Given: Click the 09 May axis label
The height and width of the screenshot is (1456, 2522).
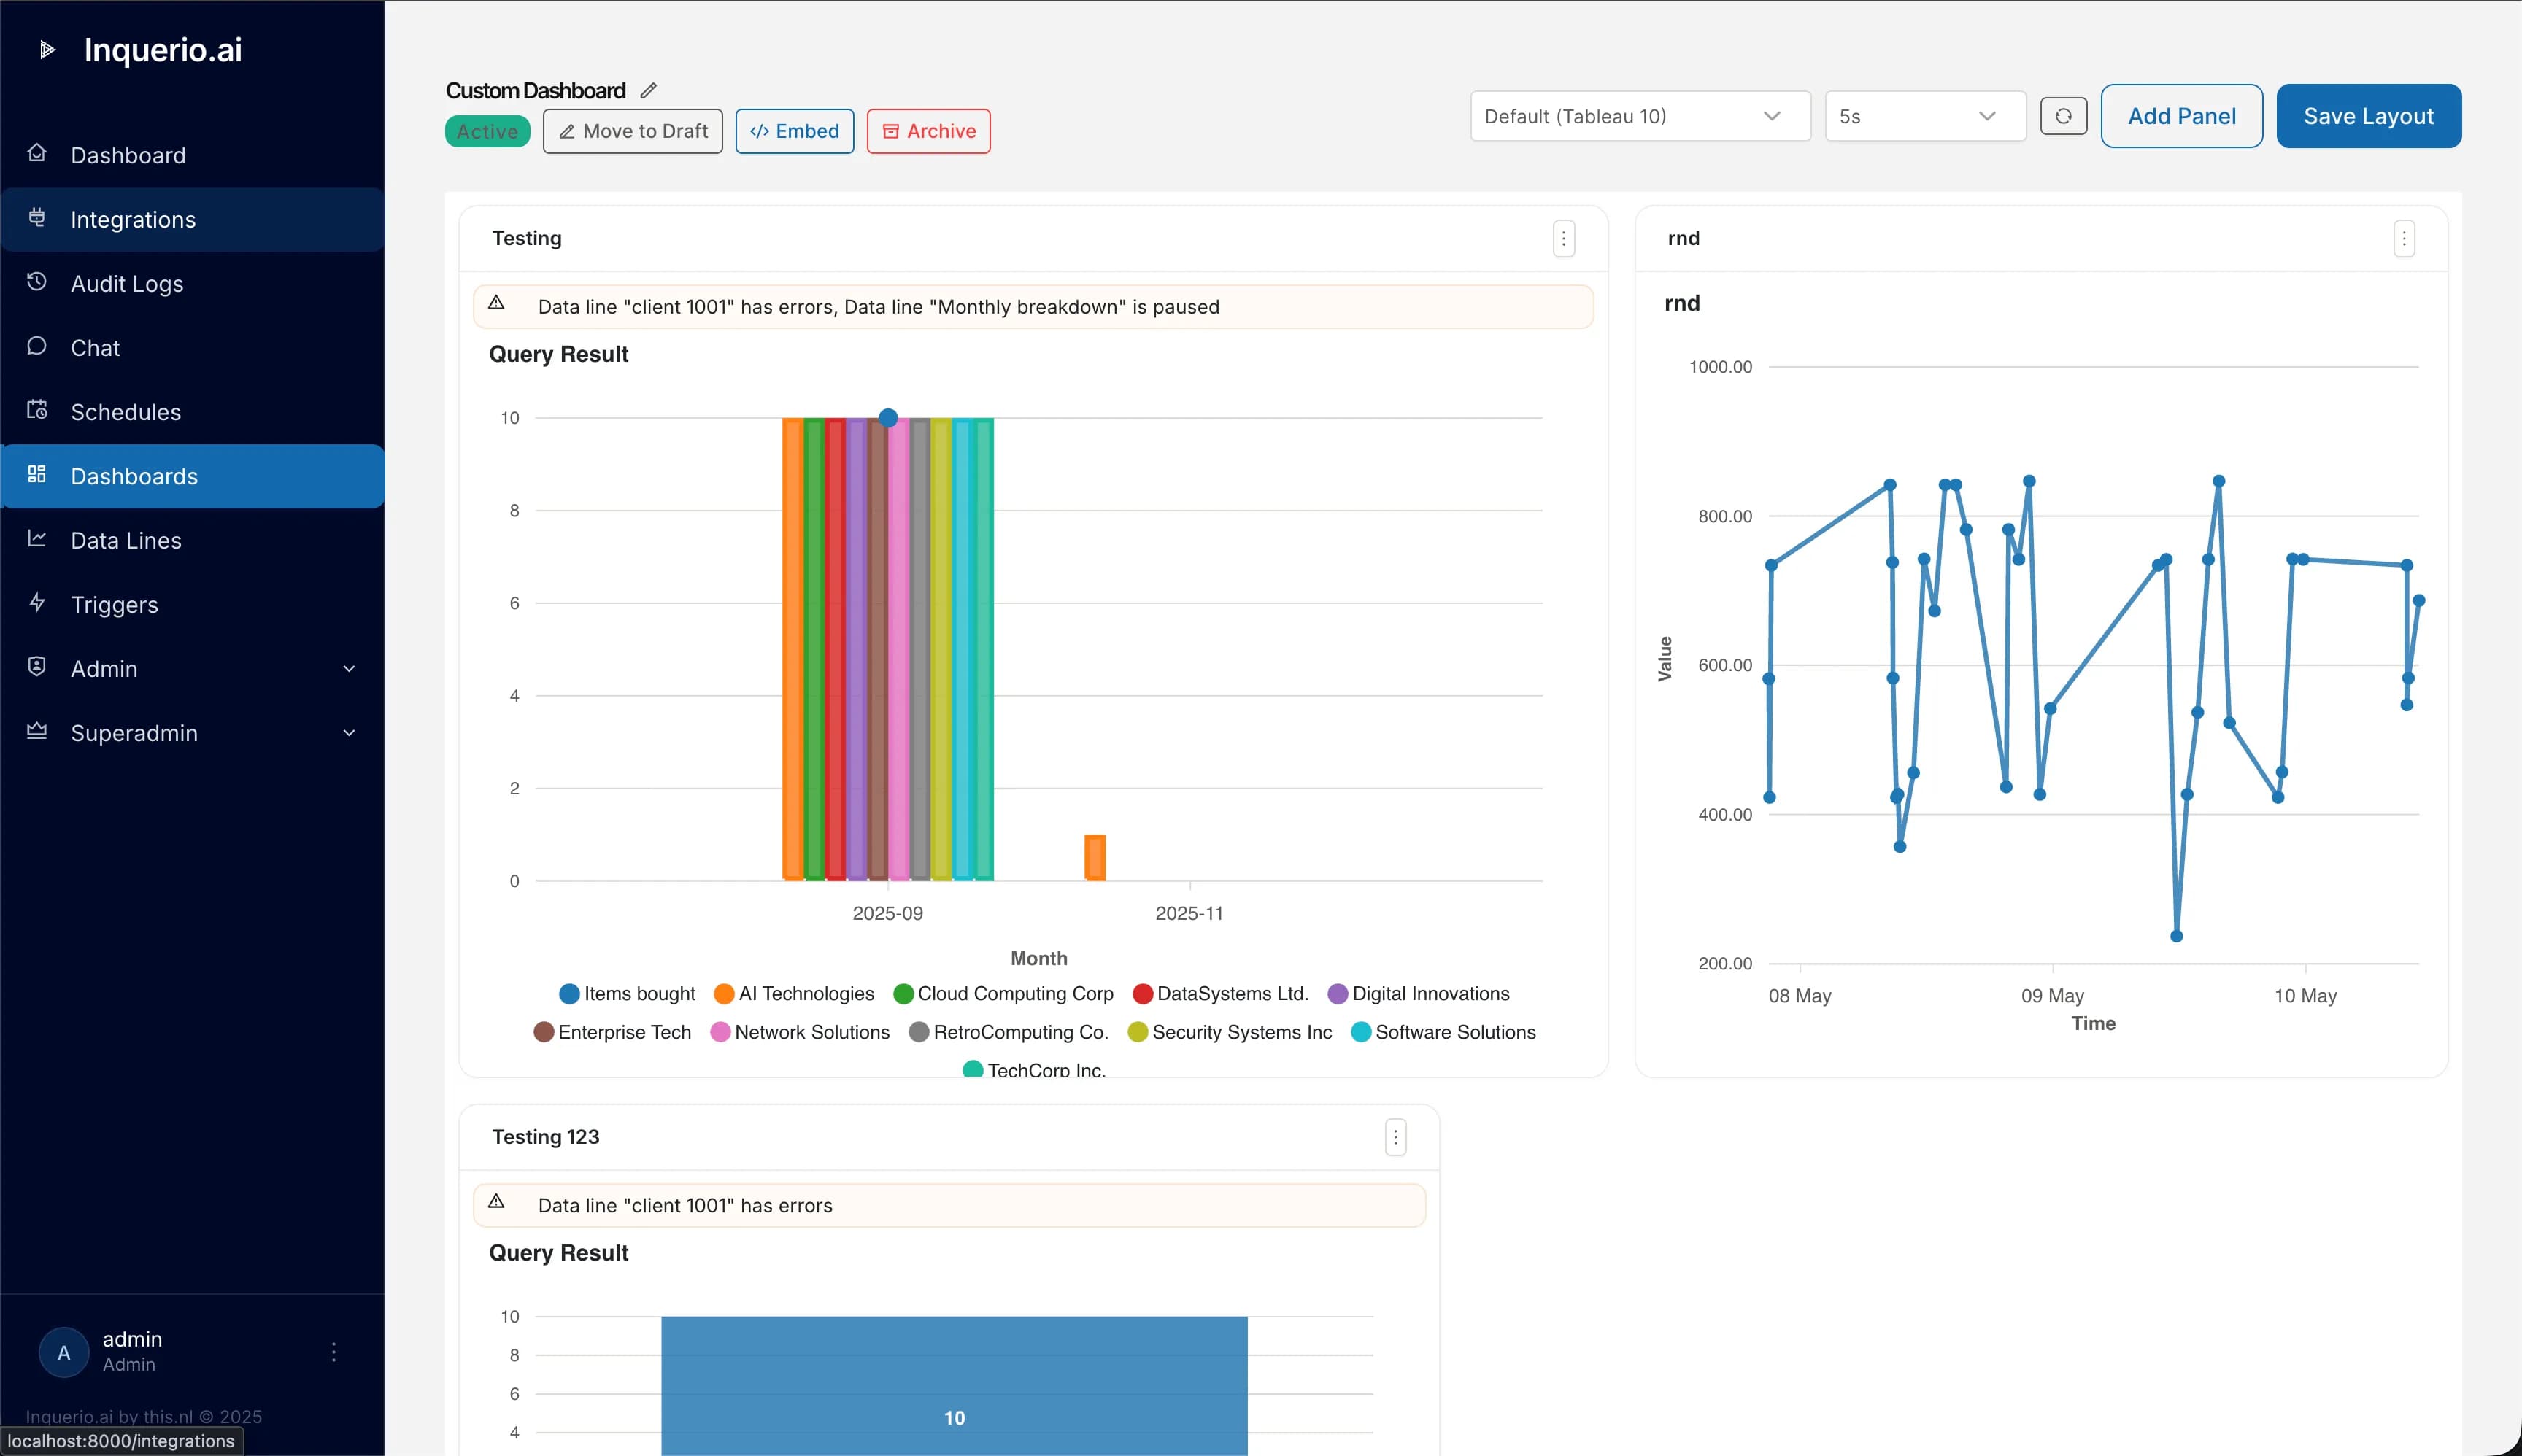Looking at the screenshot, I should [x=2052, y=996].
